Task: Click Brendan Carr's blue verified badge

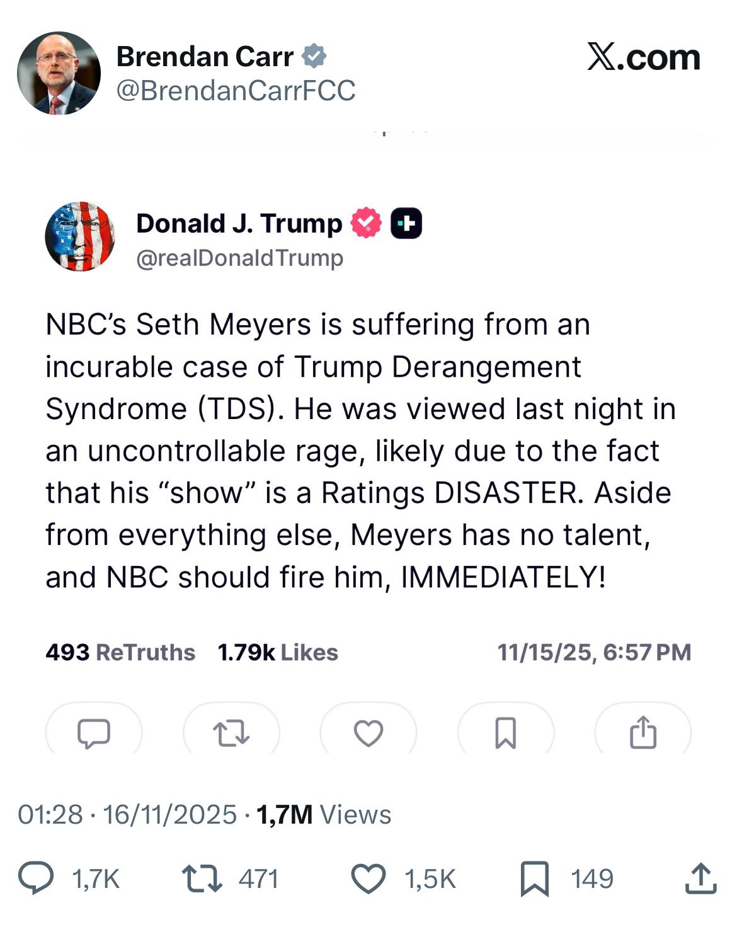Action: tap(314, 57)
